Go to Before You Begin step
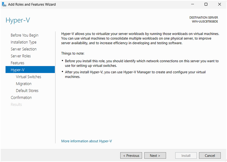This screenshot has height=162, width=227. click(25, 35)
